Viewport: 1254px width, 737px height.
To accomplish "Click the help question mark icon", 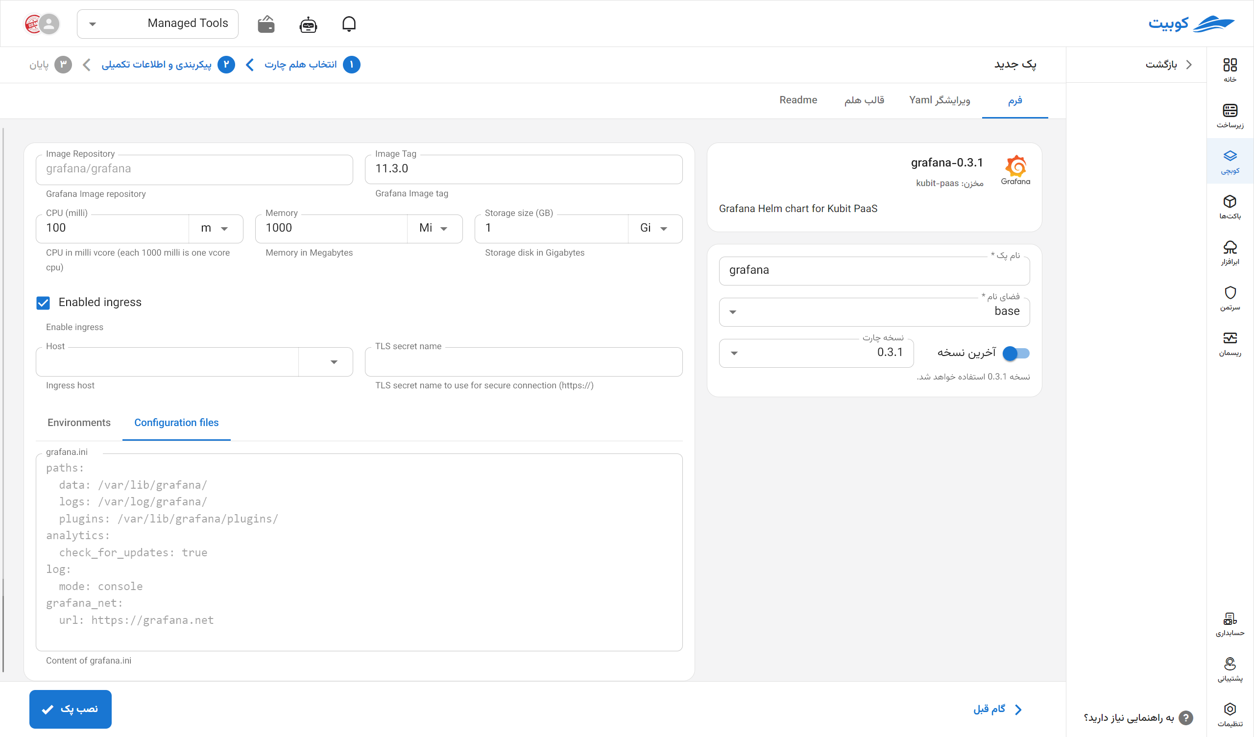I will click(x=1186, y=717).
